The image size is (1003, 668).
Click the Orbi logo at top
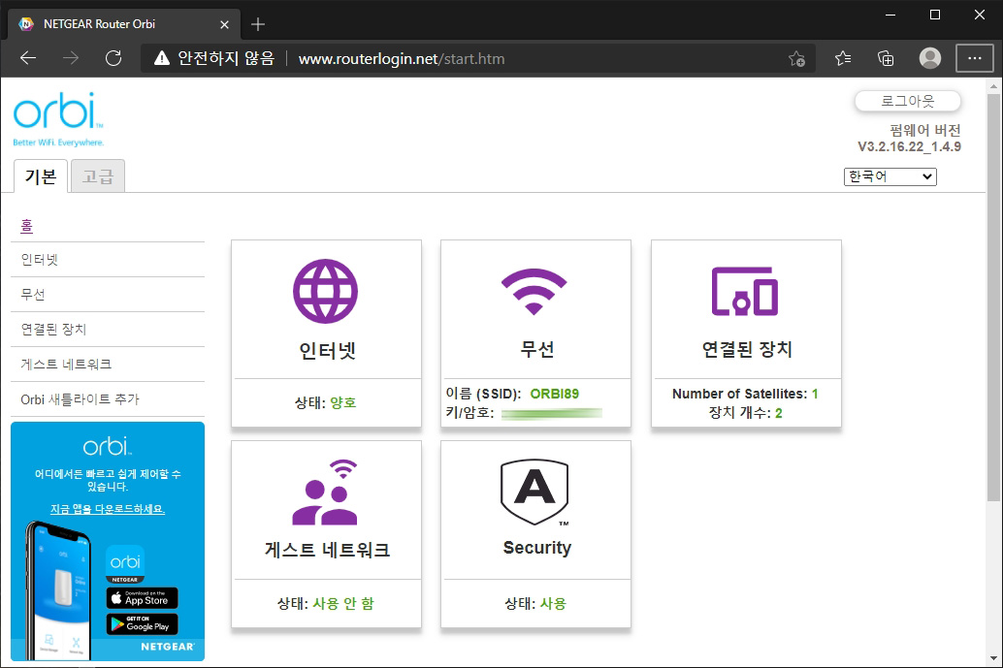(x=58, y=119)
